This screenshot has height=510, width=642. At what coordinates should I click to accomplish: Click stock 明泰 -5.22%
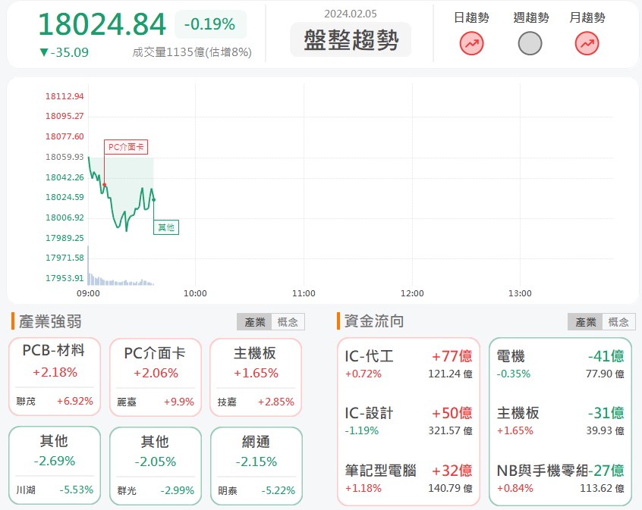coord(256,490)
